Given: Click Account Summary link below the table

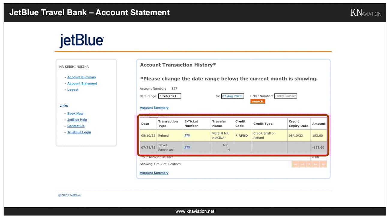Looking at the screenshot, I should click(154, 173).
